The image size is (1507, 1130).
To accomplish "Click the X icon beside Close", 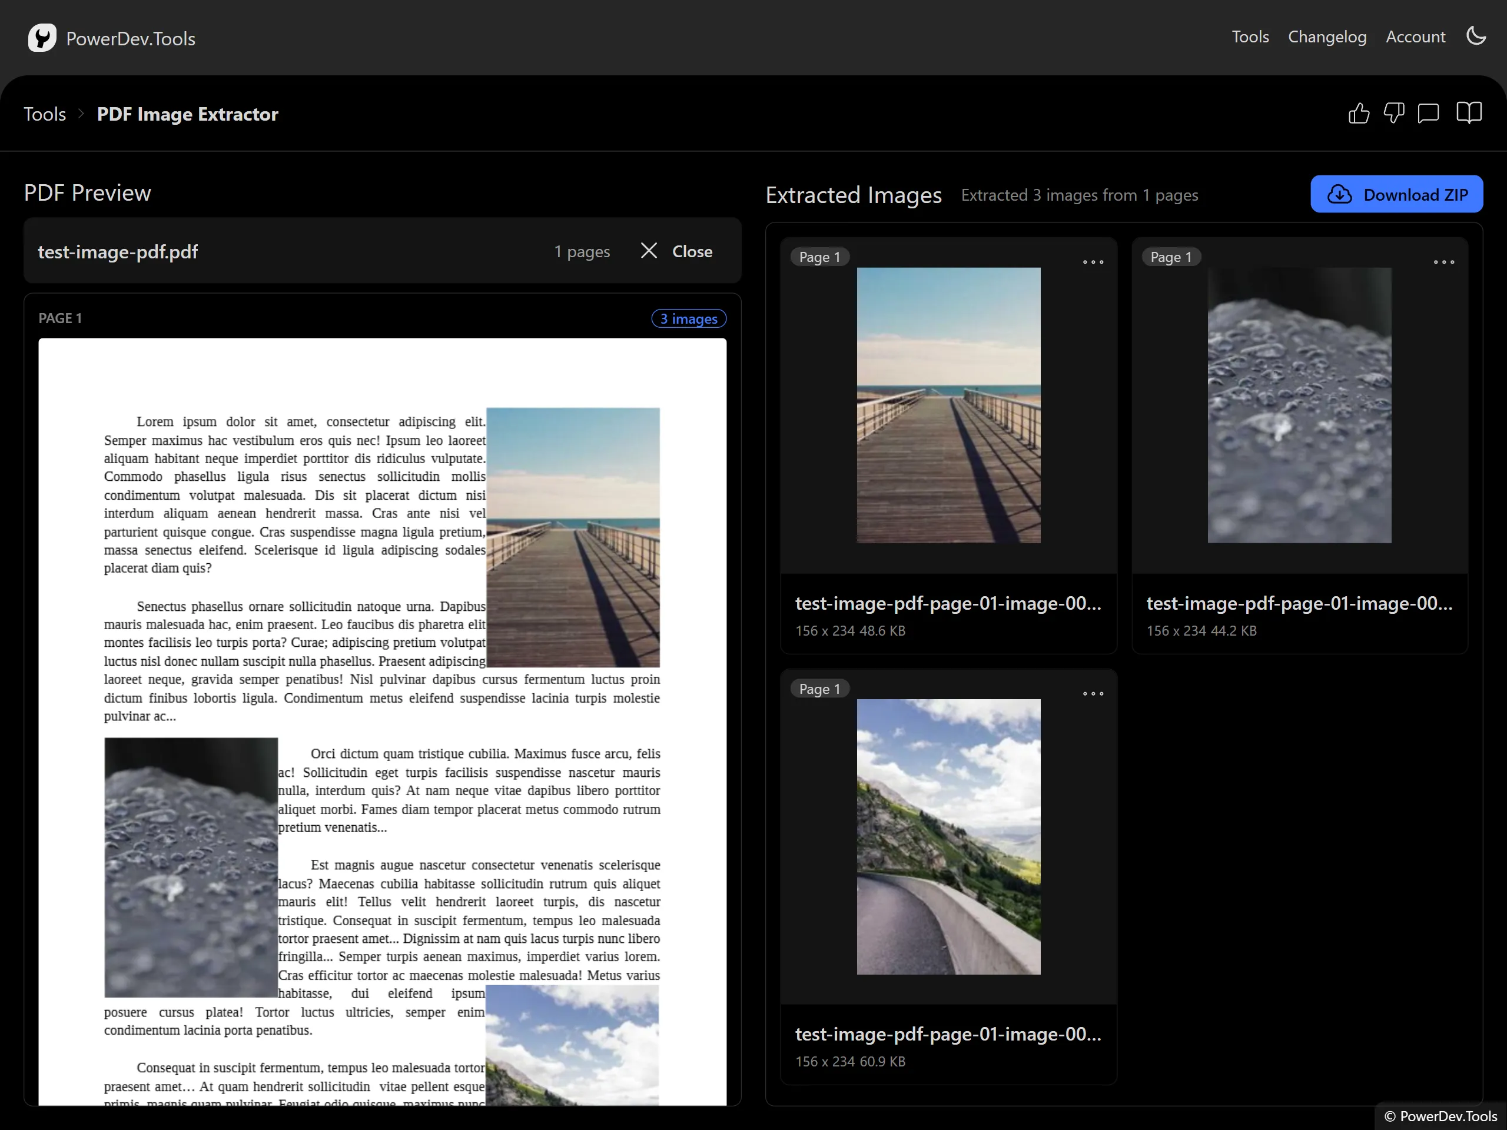I will 649,251.
